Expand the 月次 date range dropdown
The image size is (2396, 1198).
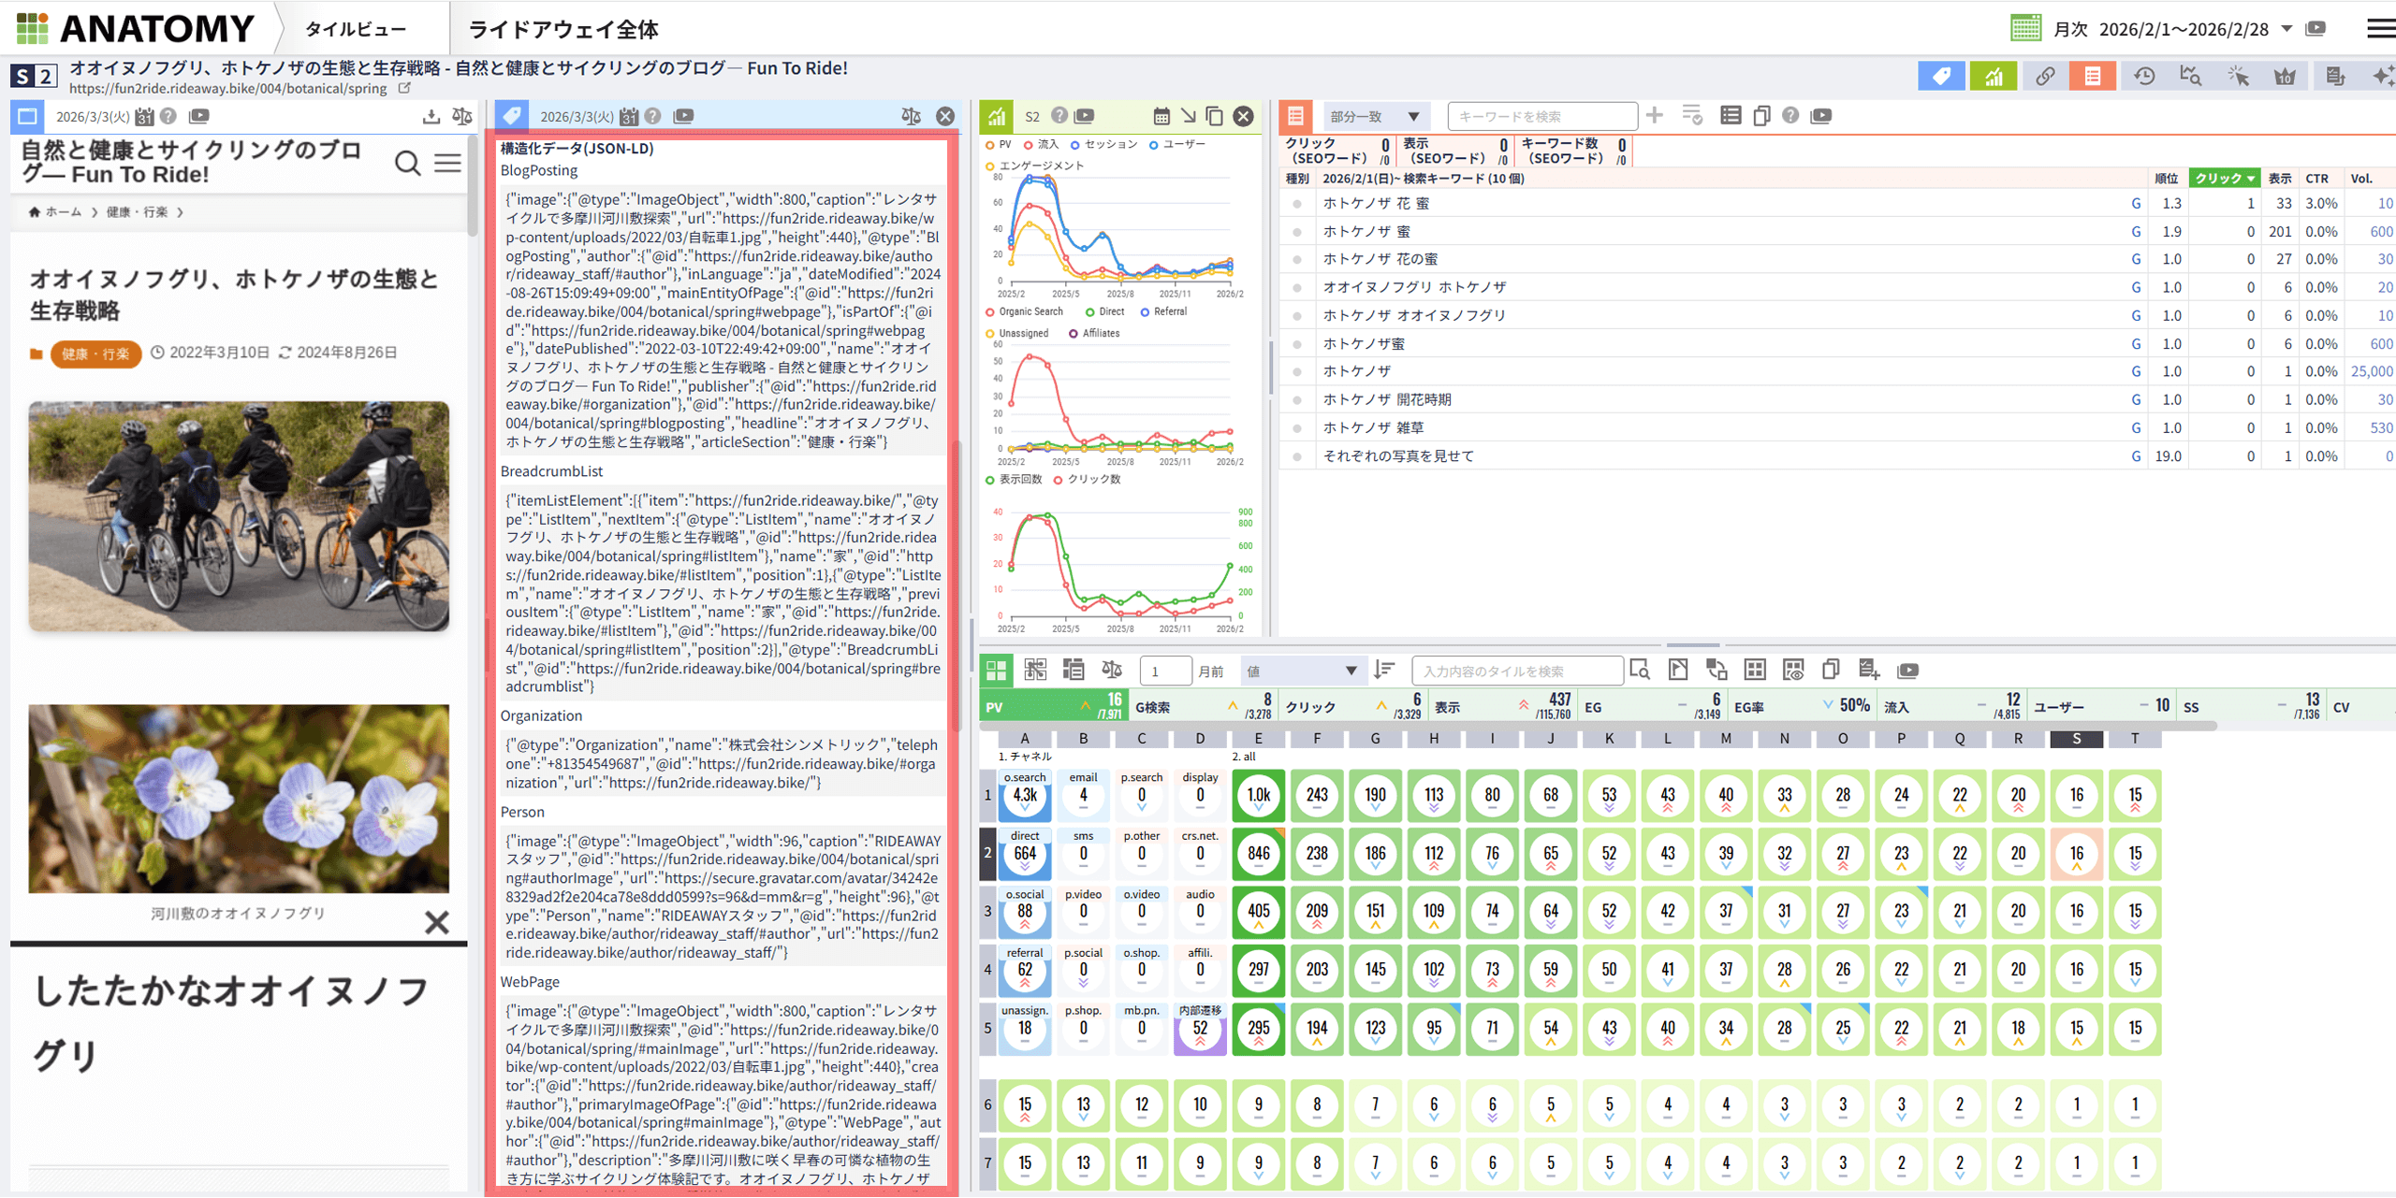pyautogui.click(x=2286, y=28)
